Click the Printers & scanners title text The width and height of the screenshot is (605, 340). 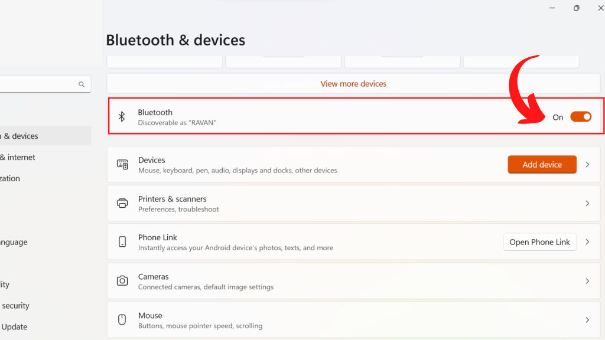pyautogui.click(x=172, y=199)
